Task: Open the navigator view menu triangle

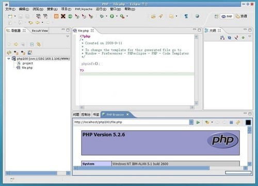Action: [68, 36]
